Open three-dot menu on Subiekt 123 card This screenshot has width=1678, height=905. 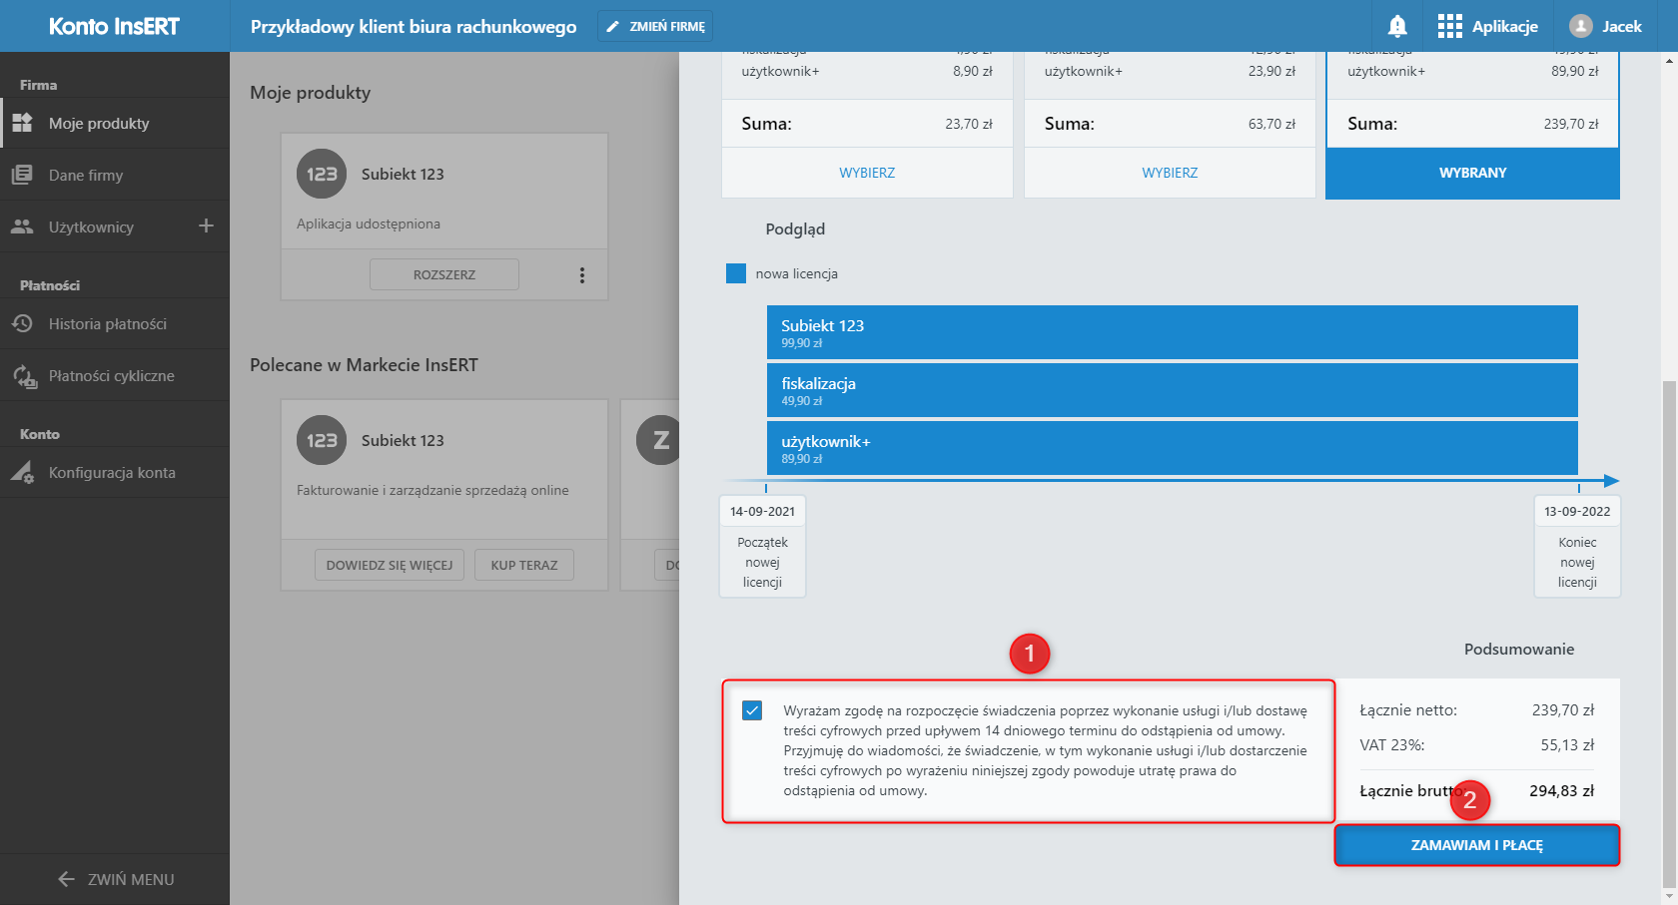581,274
